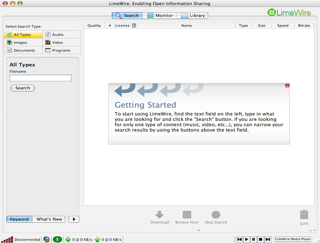
Task: Play media in the LimeWire player
Action: [x=247, y=239]
